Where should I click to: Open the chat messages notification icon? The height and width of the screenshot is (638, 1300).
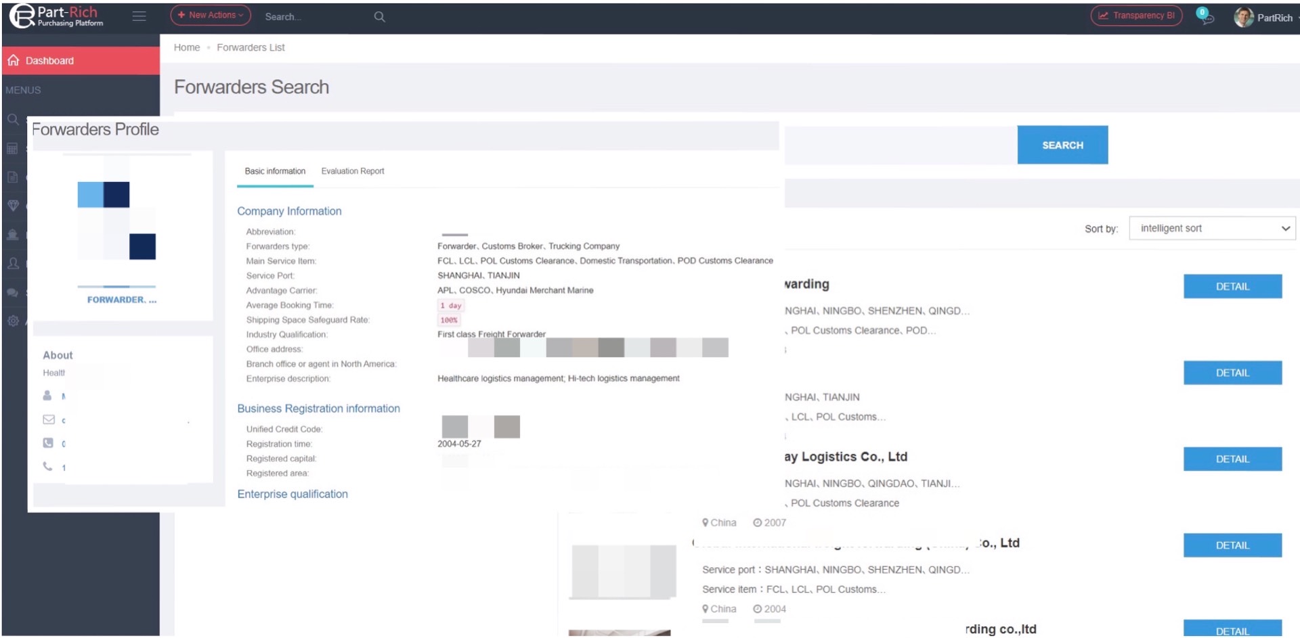pos(1205,16)
